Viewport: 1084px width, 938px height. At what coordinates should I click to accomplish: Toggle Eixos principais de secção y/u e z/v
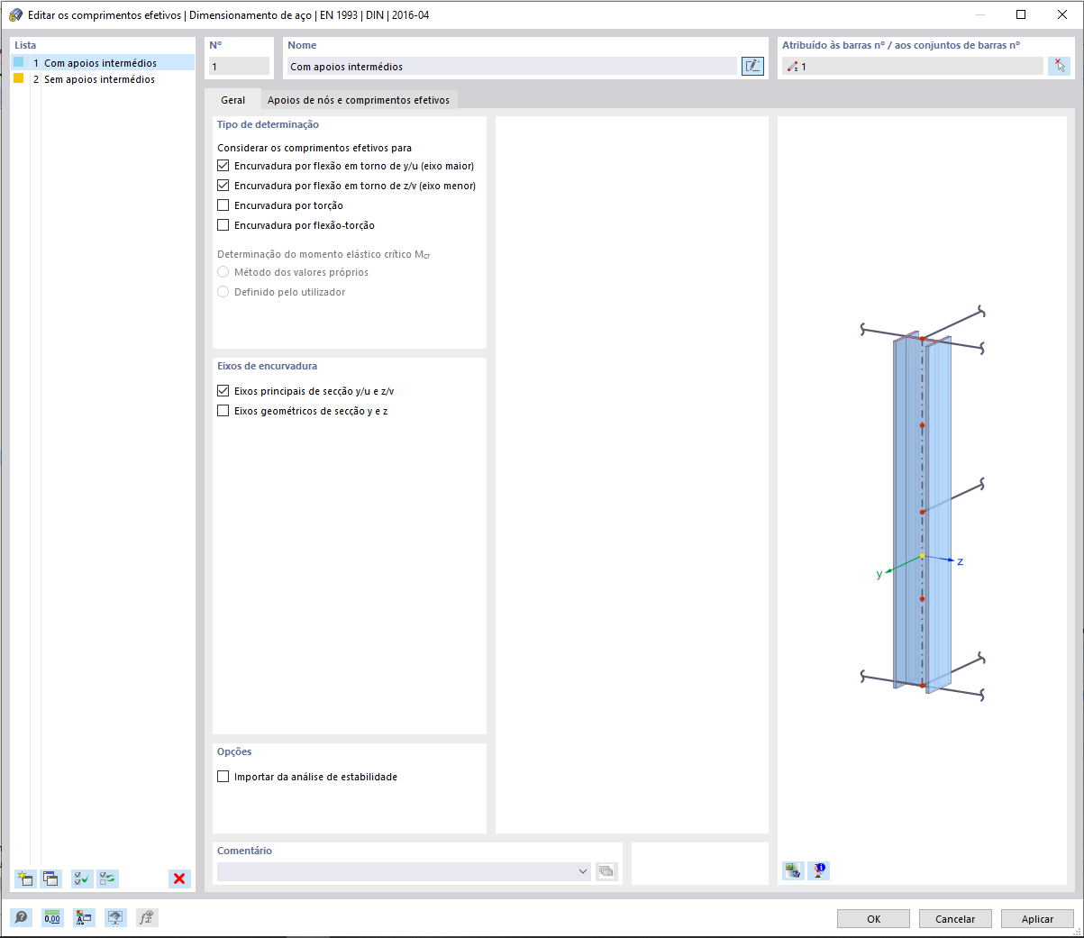(x=223, y=391)
